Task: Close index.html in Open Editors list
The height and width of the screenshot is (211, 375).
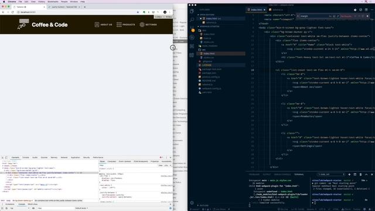Action: click(200, 18)
